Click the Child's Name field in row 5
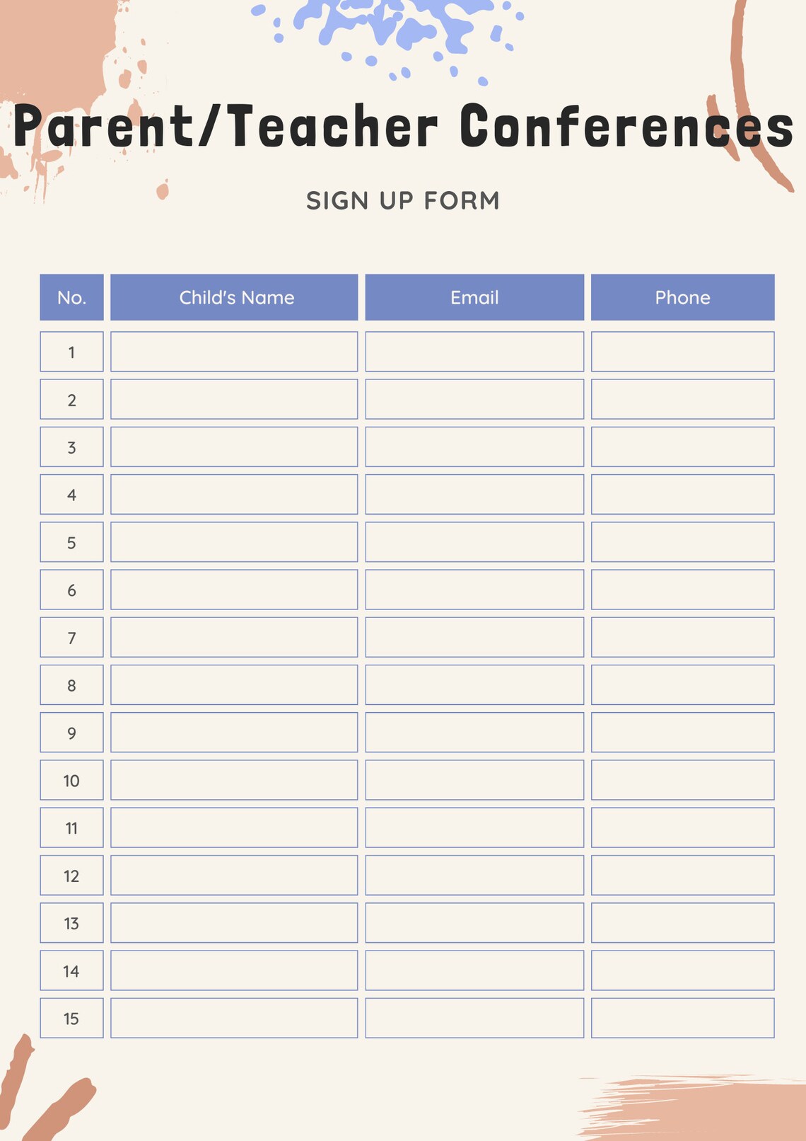The width and height of the screenshot is (806, 1141). tap(234, 542)
